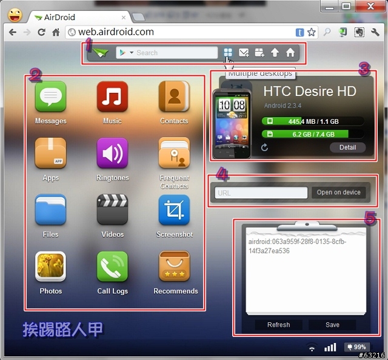Open a new browser tab
This screenshot has height=360, width=388.
tap(138, 17)
